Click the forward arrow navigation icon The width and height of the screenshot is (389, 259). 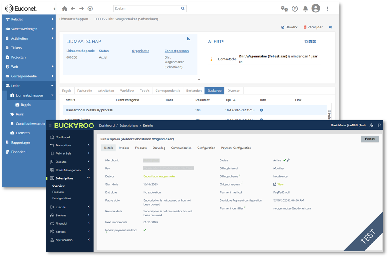click(x=81, y=8)
